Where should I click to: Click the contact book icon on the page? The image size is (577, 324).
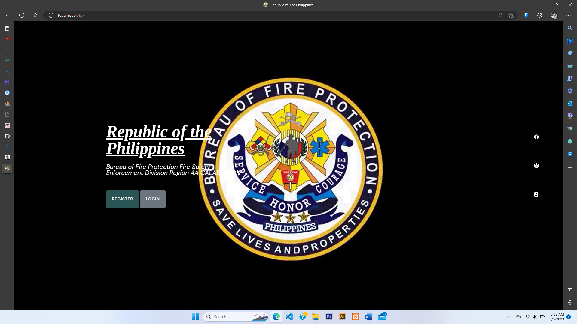coord(536,194)
